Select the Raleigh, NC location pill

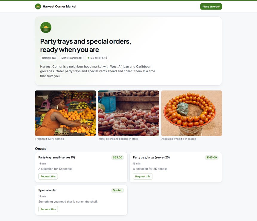click(49, 58)
